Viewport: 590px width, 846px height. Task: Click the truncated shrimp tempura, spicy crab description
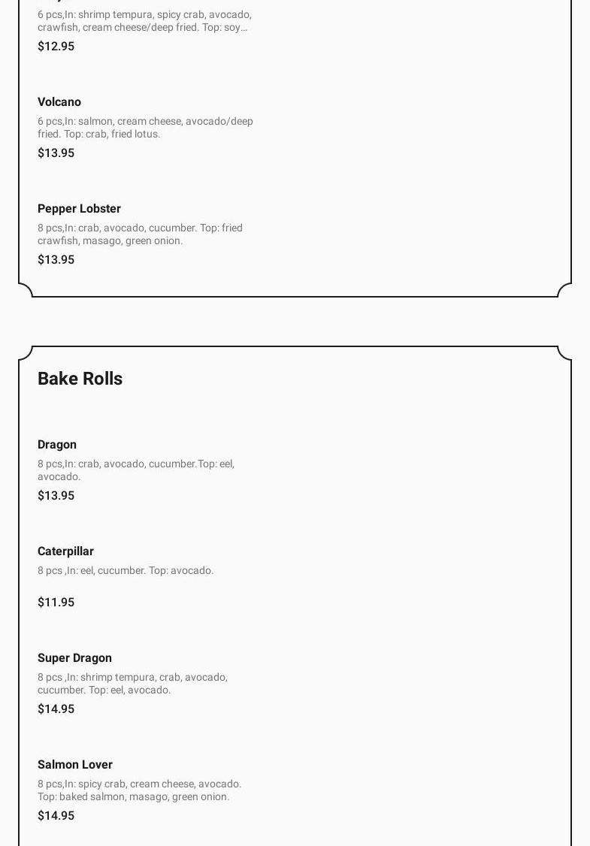[x=144, y=21]
